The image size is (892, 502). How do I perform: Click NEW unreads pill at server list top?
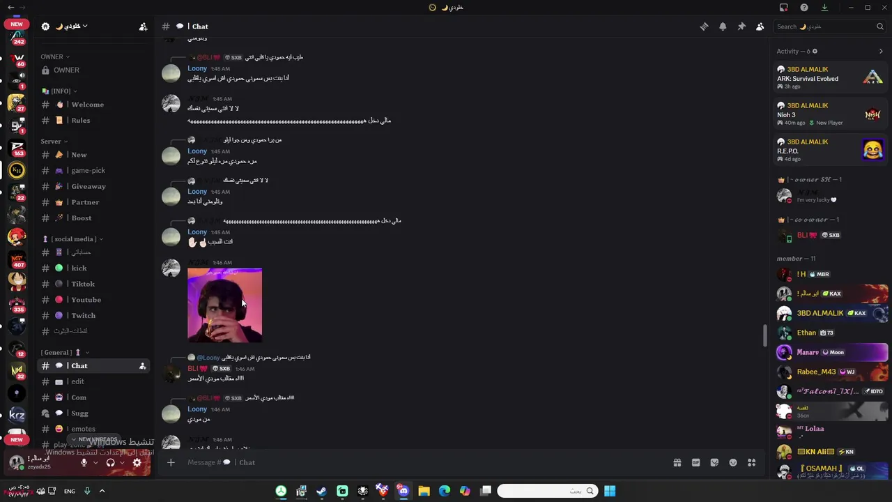click(17, 24)
